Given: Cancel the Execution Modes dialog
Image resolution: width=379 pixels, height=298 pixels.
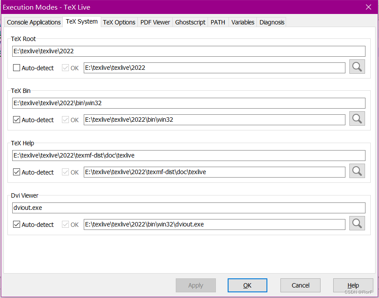Looking at the screenshot, I should click(x=300, y=285).
